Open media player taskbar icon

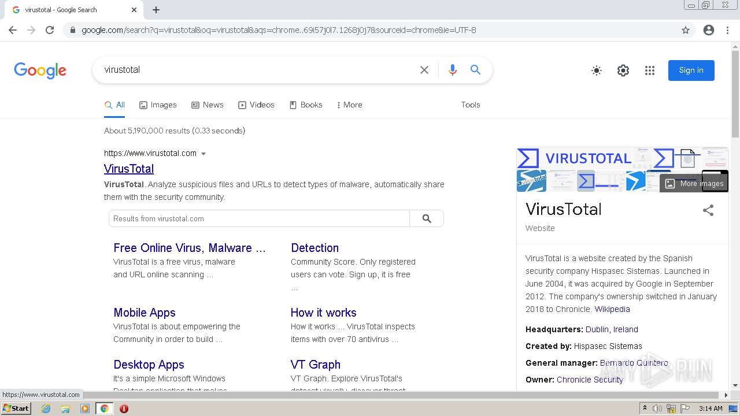85,408
